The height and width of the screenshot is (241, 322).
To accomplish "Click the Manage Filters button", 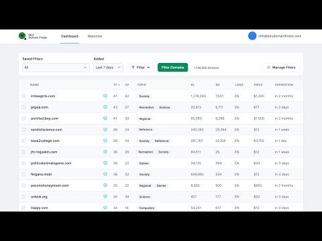I will 281,68.
